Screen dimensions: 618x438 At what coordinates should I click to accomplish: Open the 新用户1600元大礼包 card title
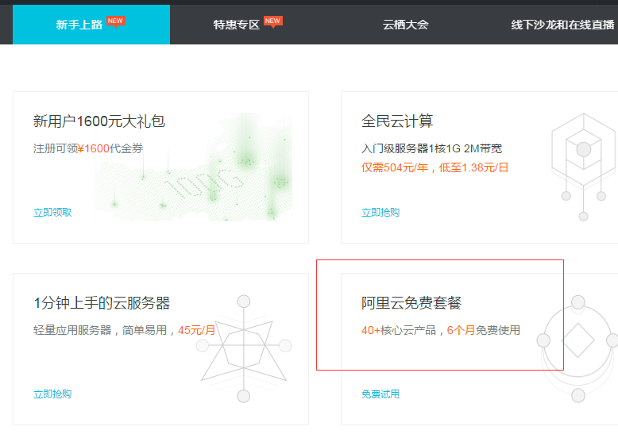pos(99,121)
